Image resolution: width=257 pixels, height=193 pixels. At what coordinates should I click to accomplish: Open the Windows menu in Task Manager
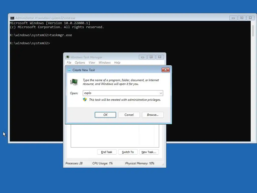[x=105, y=63]
